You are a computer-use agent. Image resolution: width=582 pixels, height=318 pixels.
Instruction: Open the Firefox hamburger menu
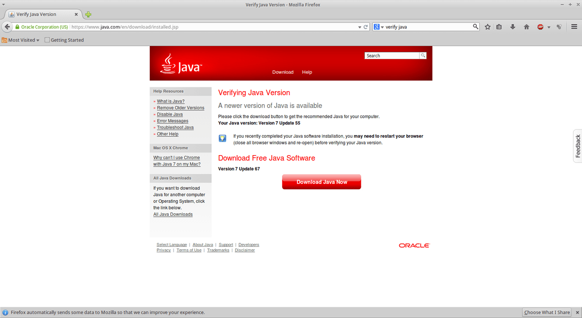coord(574,27)
